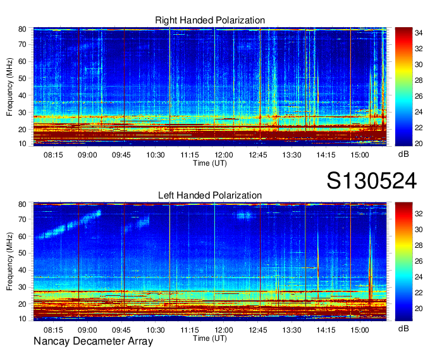Click the right-handed polarization spectrogram image

point(210,87)
